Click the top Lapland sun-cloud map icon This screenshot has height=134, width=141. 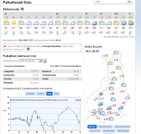coord(116,52)
